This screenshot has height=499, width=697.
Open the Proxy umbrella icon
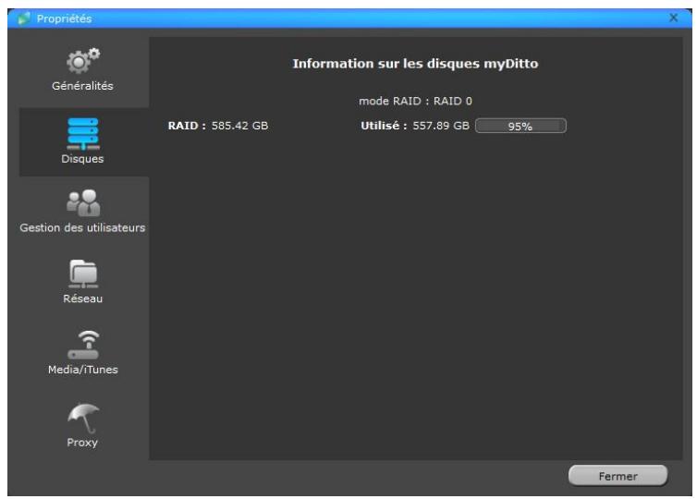tap(83, 418)
